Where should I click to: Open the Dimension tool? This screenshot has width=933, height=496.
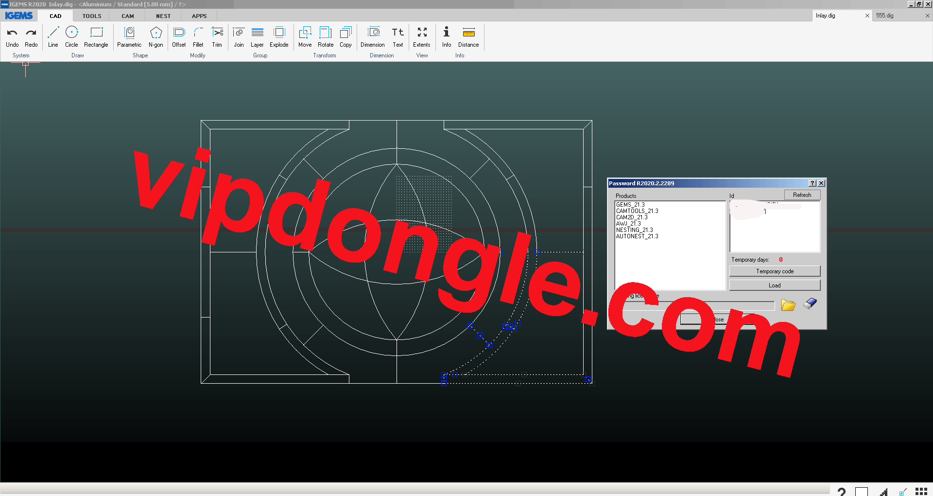pyautogui.click(x=373, y=37)
